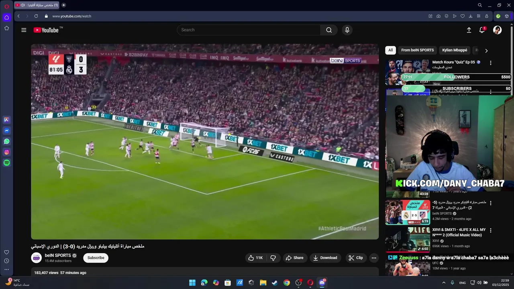514x289 pixels.
Task: Open Google Chrome from the taskbar
Action: coord(286,283)
